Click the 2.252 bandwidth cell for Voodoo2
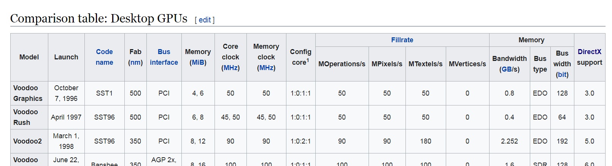Screen dimensions: 612x166 point(509,141)
